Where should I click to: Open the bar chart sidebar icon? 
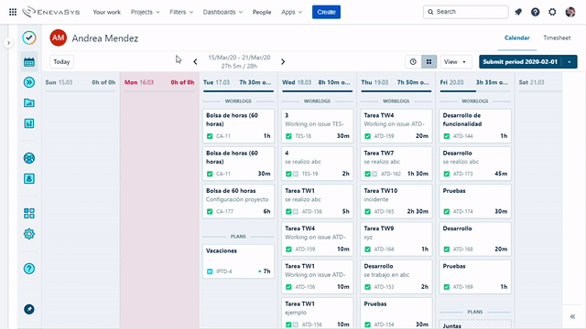(x=29, y=123)
